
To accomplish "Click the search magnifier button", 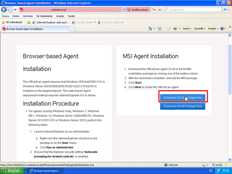I will pyautogui.click(x=225, y=10).
